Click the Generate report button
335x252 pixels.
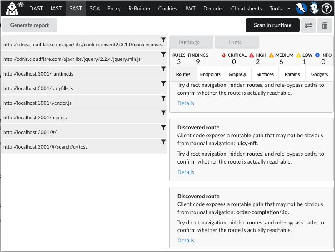tap(29, 25)
